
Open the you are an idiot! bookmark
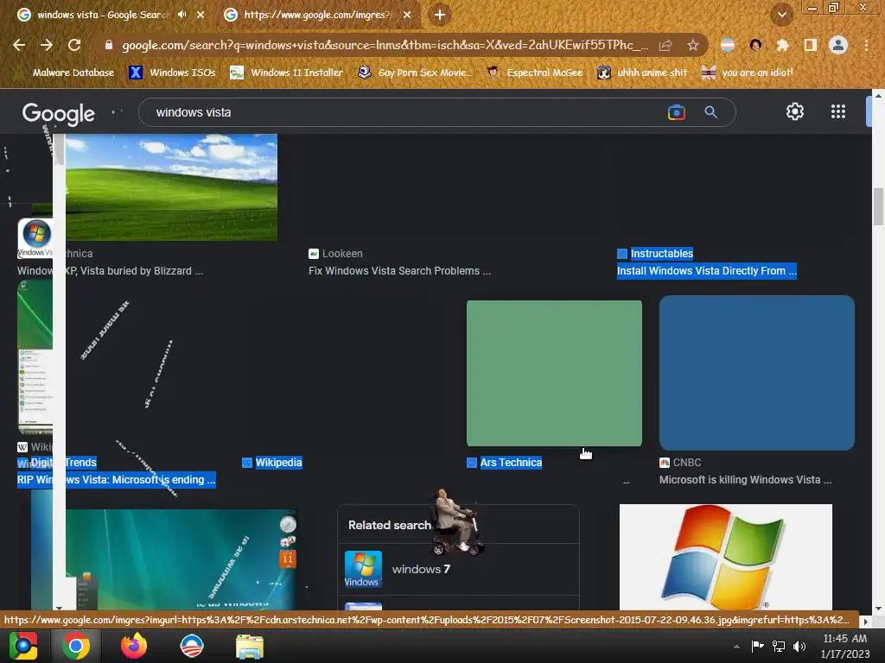748,73
